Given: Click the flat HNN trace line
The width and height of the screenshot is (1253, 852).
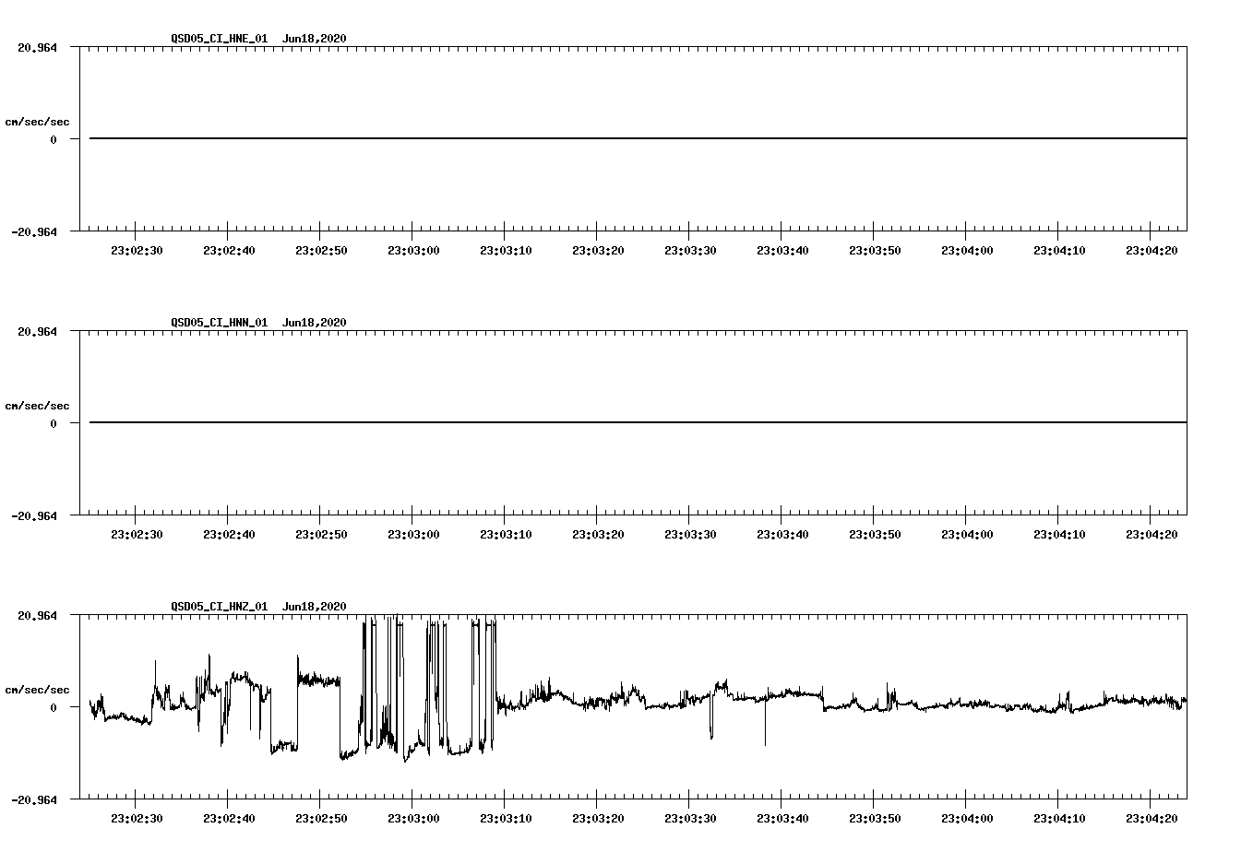Looking at the screenshot, I should 638,422.
